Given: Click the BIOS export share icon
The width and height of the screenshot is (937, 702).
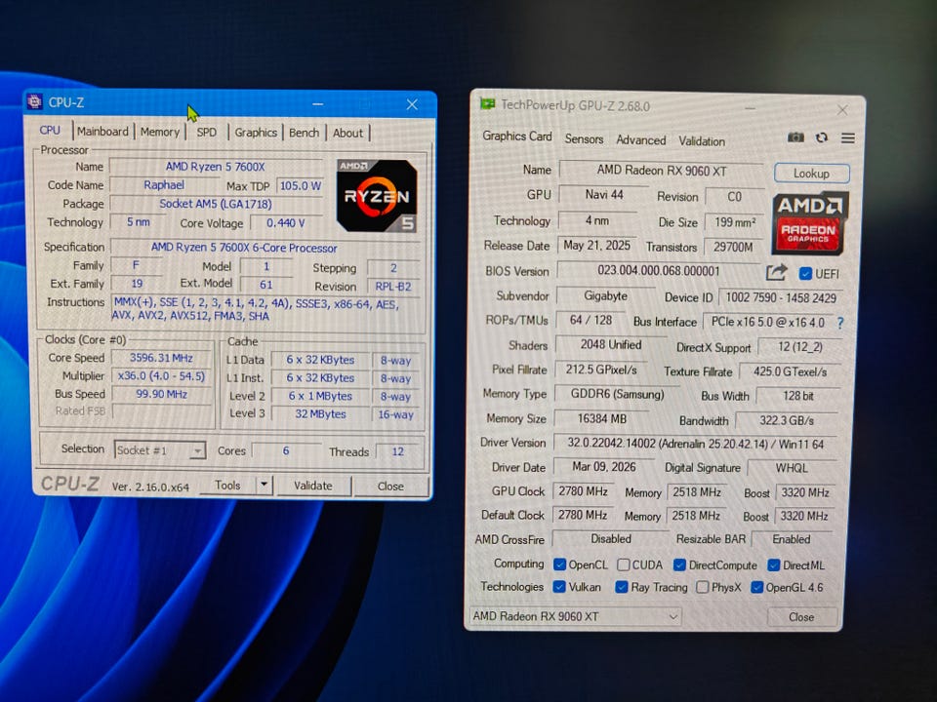Looking at the screenshot, I should [776, 273].
